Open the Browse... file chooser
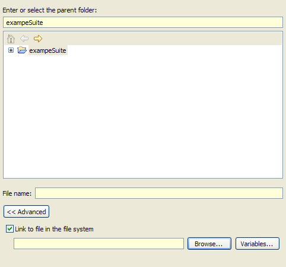 (209, 244)
